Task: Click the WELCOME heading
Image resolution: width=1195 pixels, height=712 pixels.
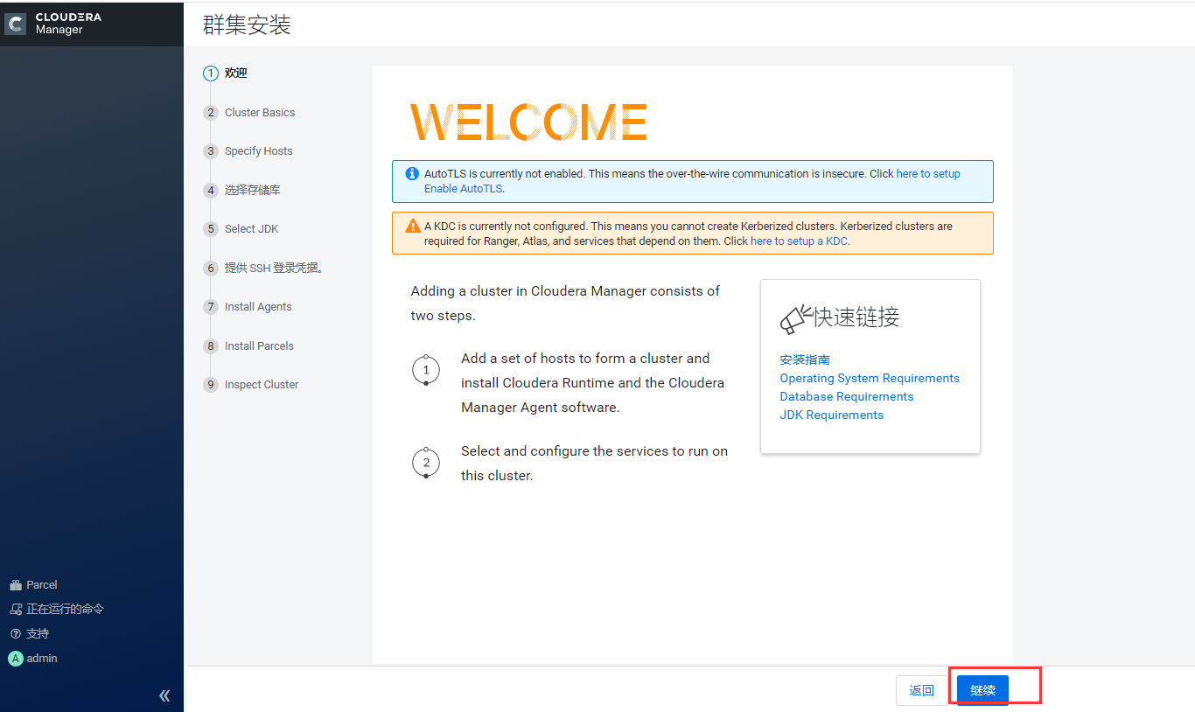Action: coord(528,122)
